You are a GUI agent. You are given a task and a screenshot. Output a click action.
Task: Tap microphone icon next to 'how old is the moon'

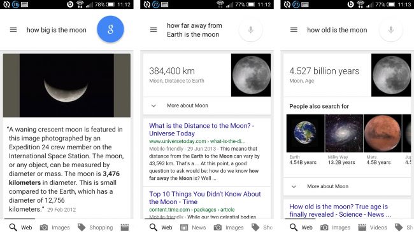[391, 30]
